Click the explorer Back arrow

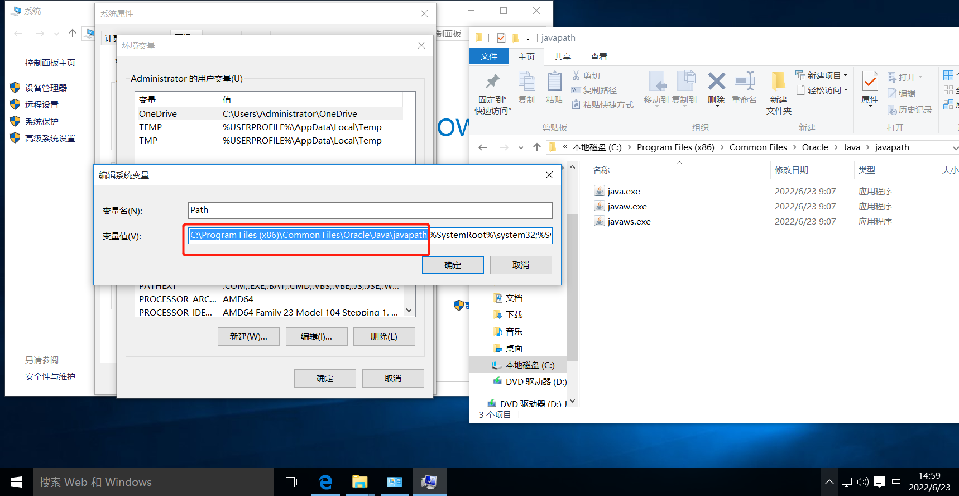(x=483, y=147)
